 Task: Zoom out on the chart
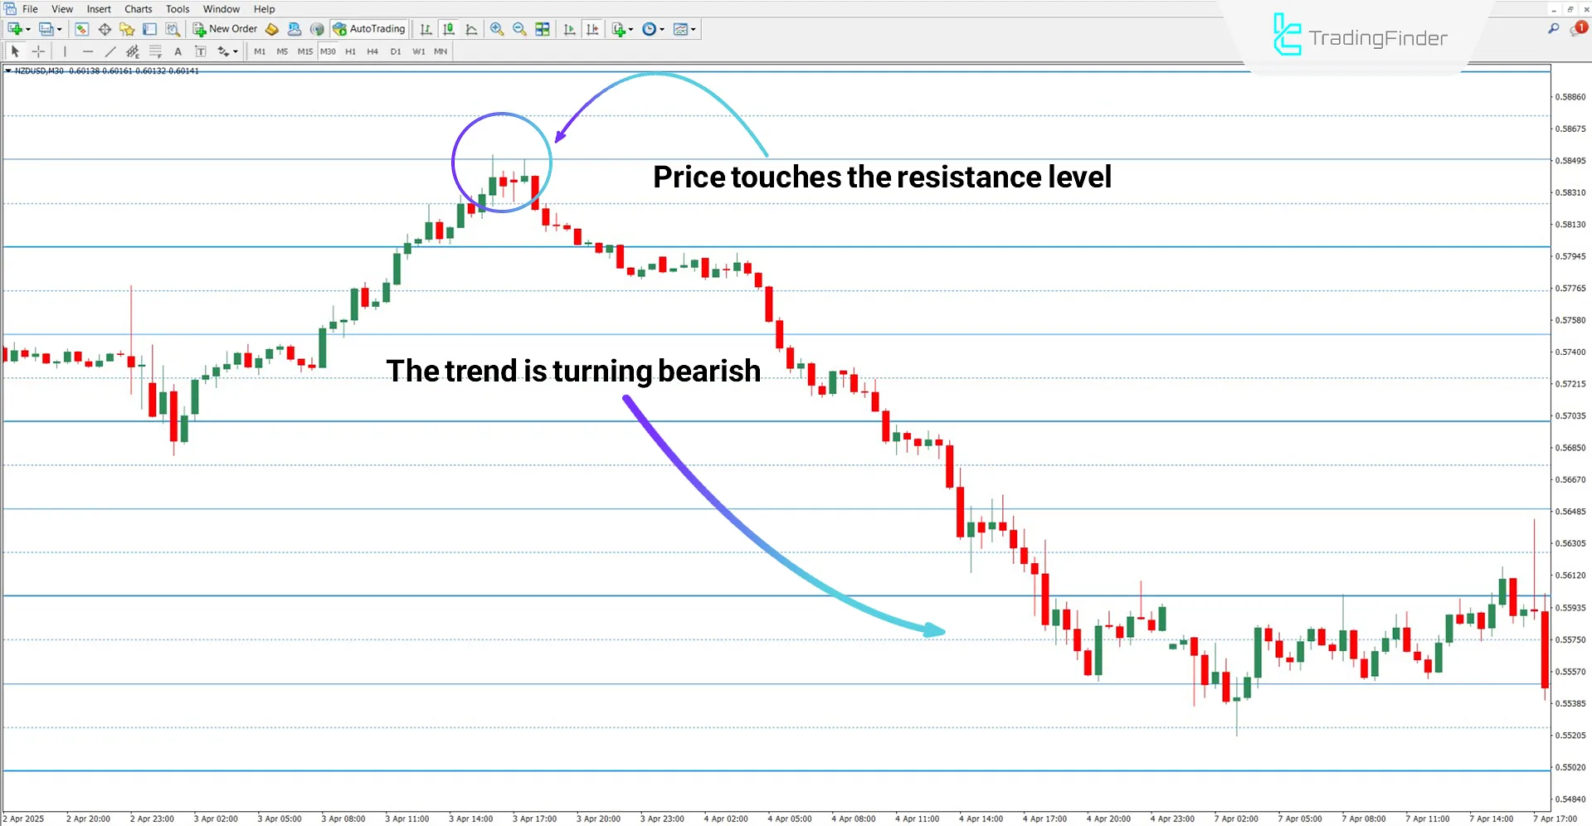point(519,29)
